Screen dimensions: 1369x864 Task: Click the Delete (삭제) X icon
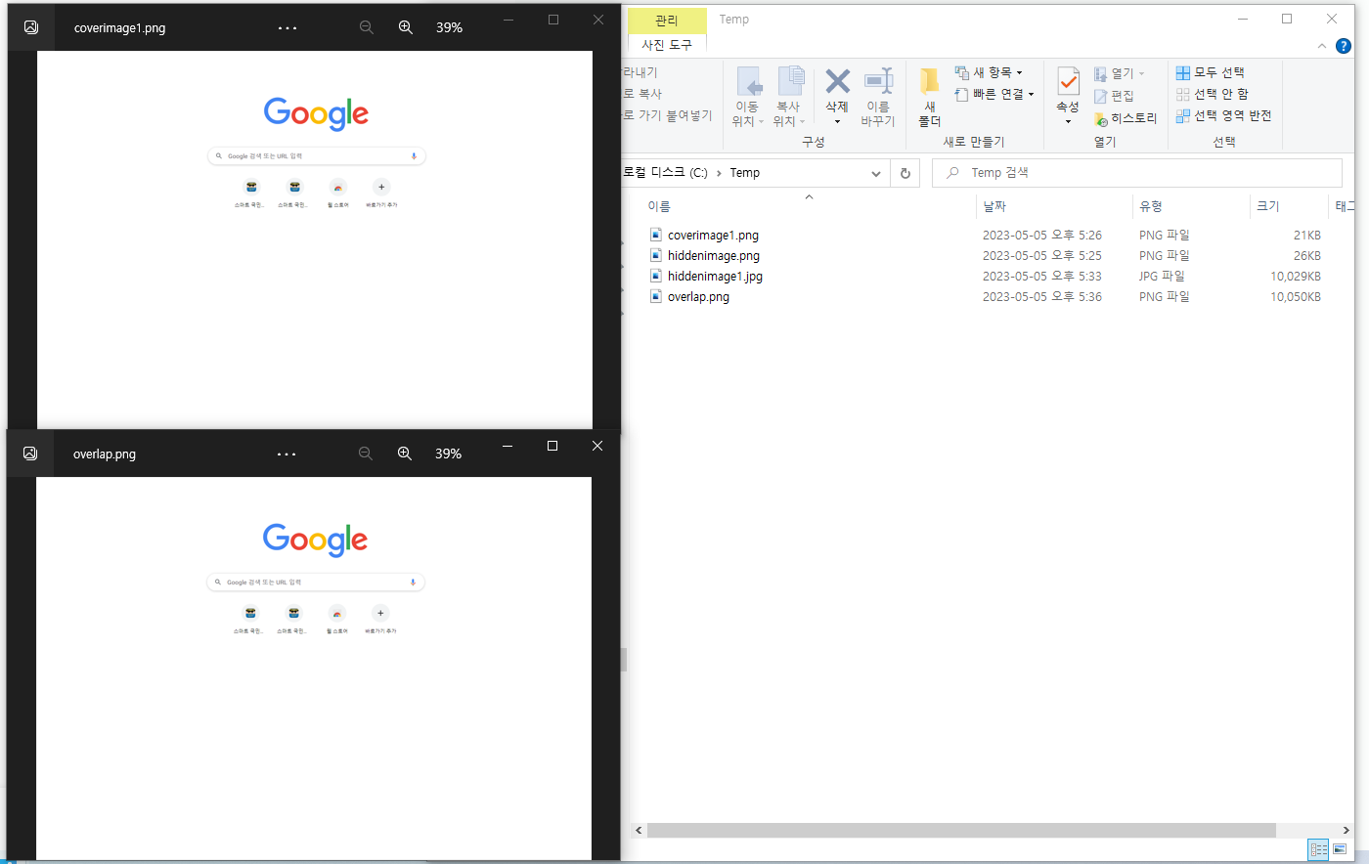(837, 81)
